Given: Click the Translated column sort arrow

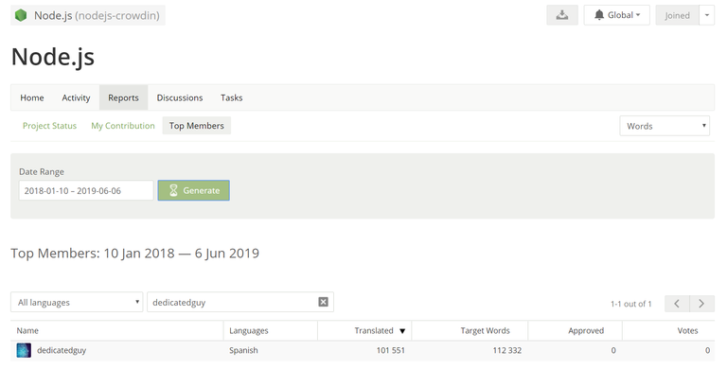Looking at the screenshot, I should click(x=402, y=331).
